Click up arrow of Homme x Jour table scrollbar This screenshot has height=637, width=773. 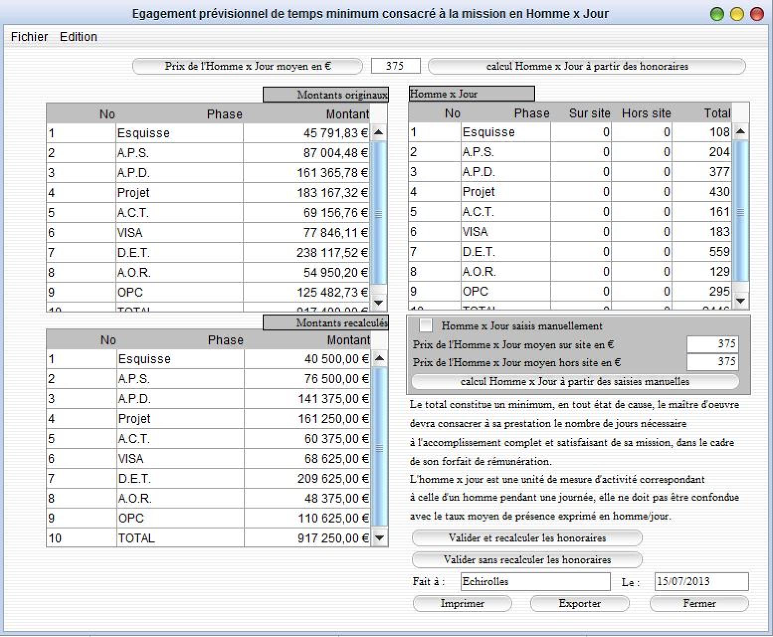(x=741, y=131)
